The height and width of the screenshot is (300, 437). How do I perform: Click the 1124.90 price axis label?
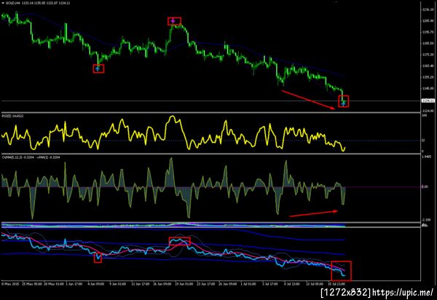tap(428, 111)
